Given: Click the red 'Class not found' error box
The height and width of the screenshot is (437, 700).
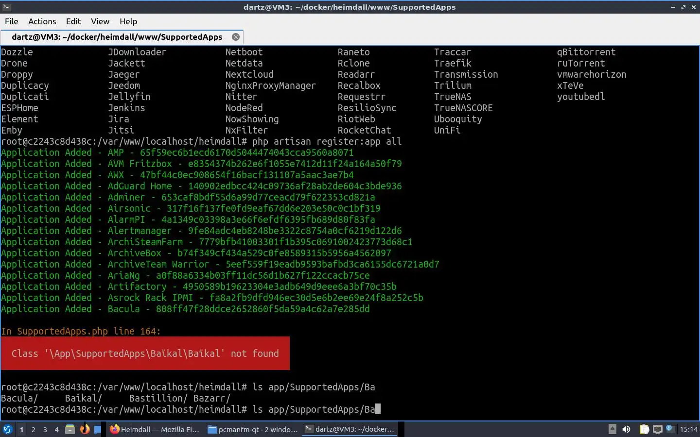Looking at the screenshot, I should [145, 353].
